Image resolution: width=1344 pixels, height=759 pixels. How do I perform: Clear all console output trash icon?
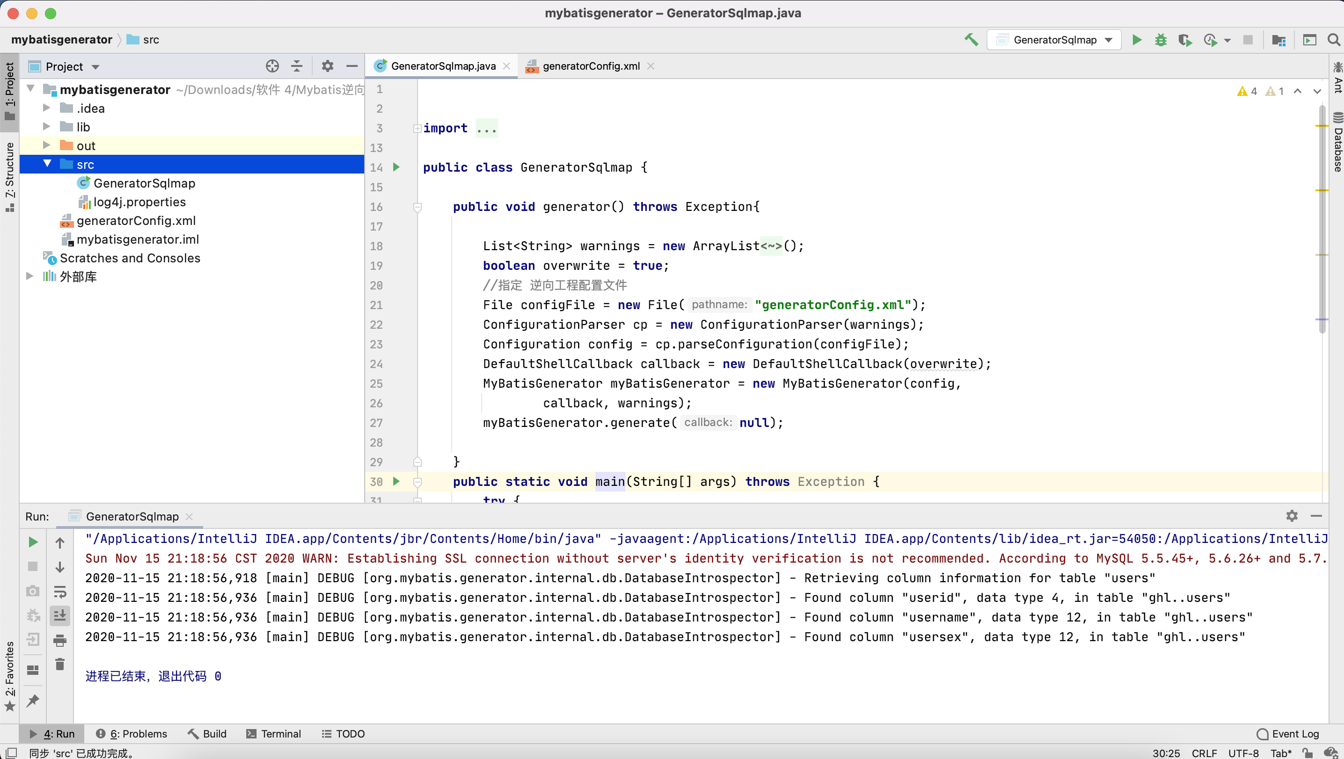pos(60,664)
